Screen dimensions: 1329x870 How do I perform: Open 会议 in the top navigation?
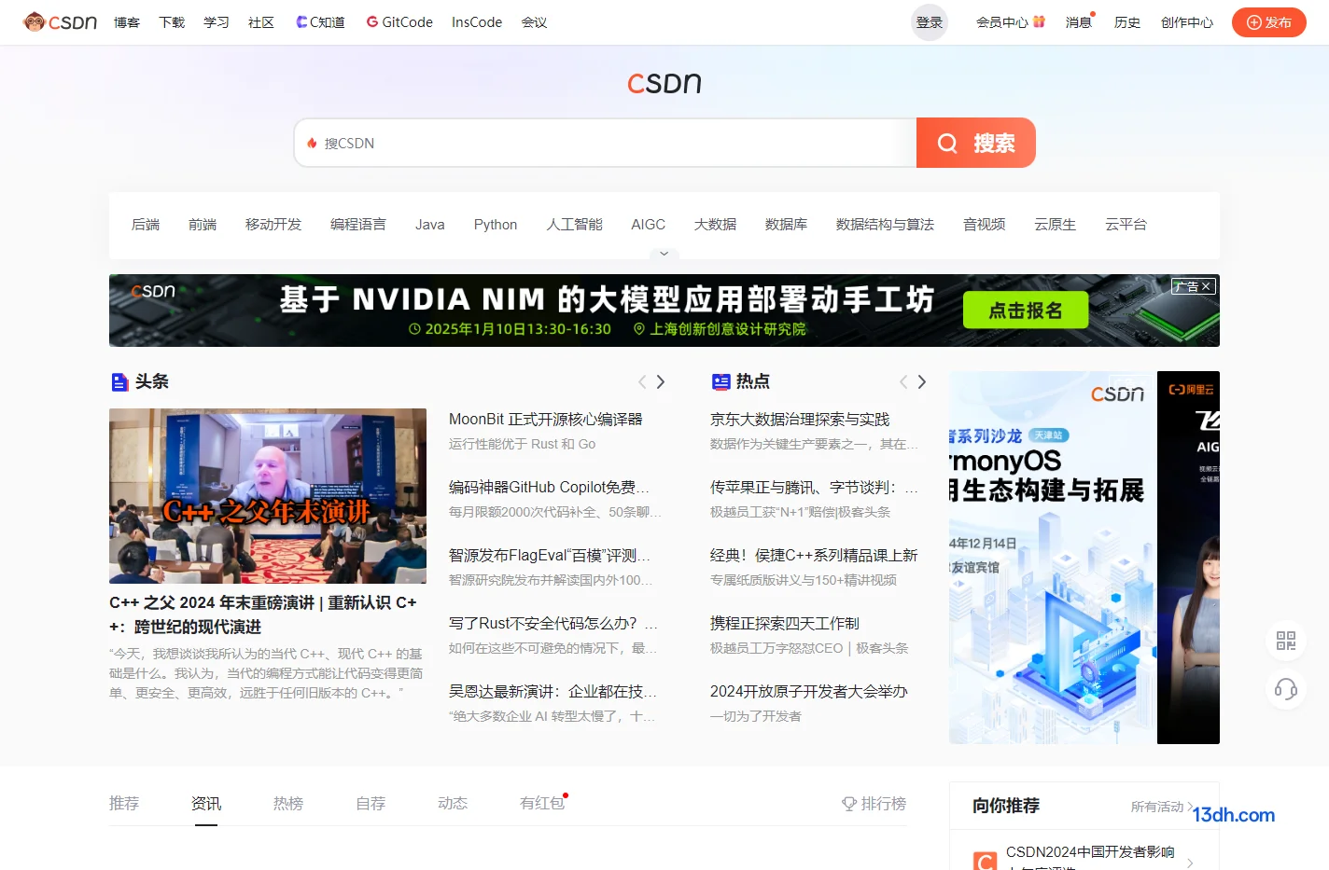click(534, 22)
